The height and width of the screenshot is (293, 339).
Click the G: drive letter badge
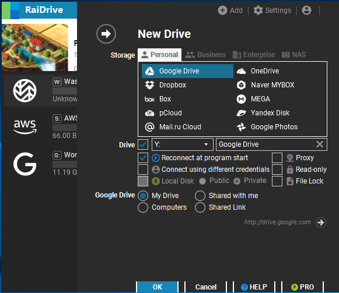point(57,156)
